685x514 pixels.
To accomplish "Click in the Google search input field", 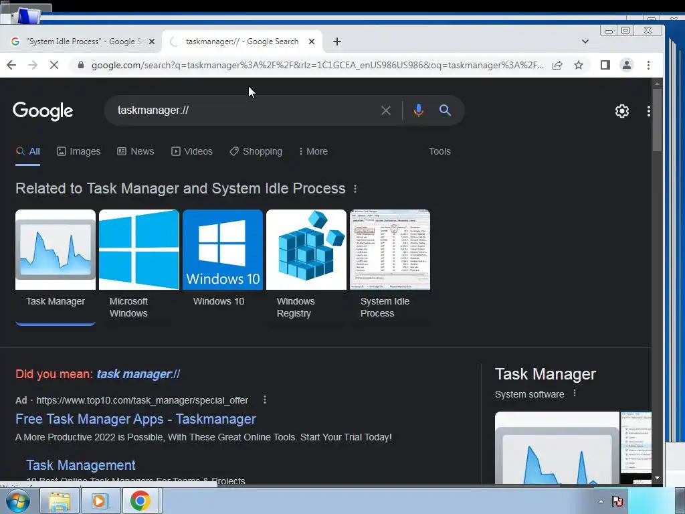I will point(245,110).
